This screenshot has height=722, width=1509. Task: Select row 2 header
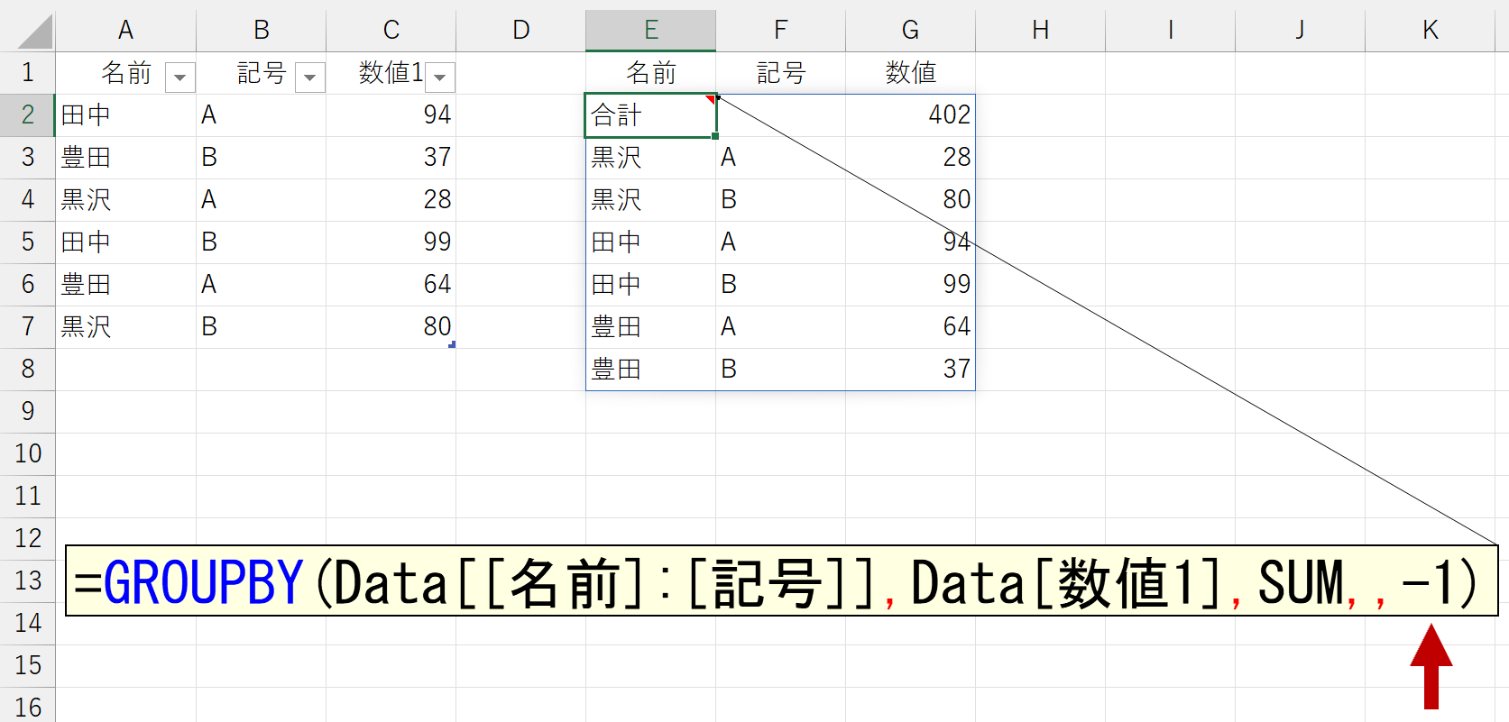click(x=27, y=114)
